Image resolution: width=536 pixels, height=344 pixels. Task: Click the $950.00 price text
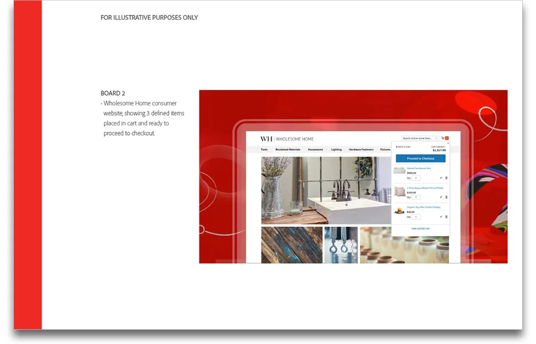(411, 173)
